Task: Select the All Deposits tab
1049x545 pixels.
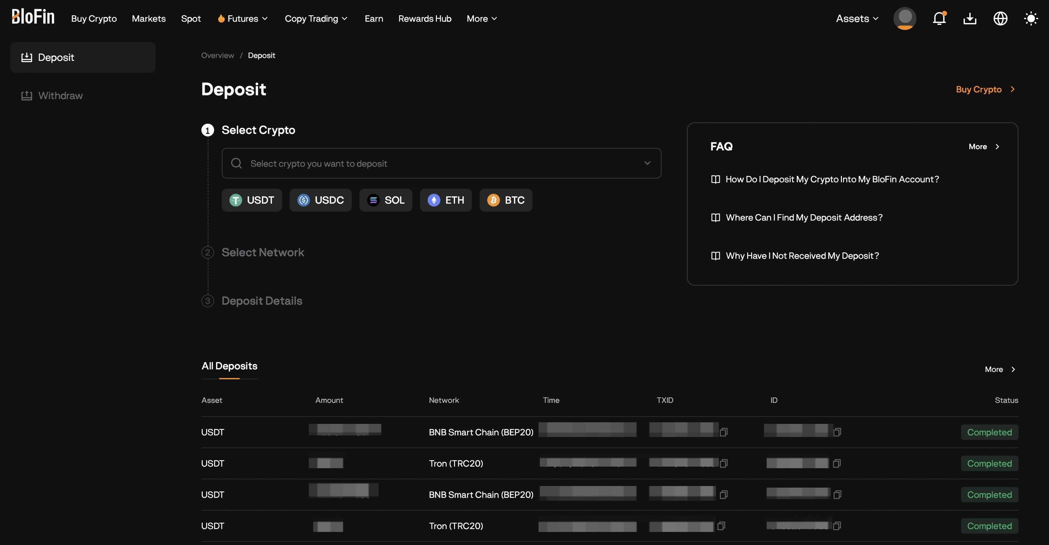Action: (x=229, y=366)
